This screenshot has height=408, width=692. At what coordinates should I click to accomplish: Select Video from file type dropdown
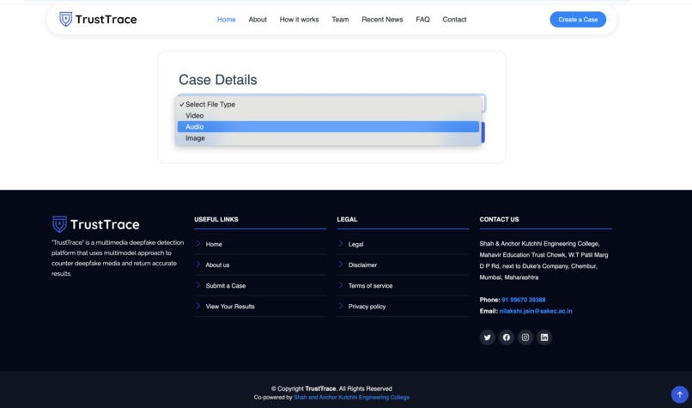click(x=328, y=115)
